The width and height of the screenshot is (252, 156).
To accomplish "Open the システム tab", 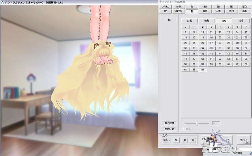I will [x=165, y=7].
